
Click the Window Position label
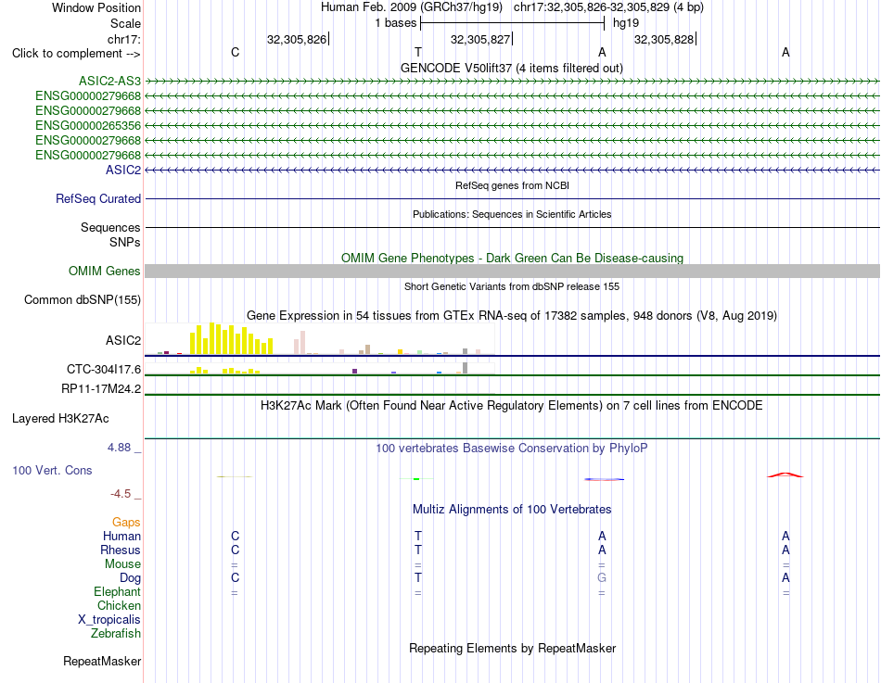[96, 7]
